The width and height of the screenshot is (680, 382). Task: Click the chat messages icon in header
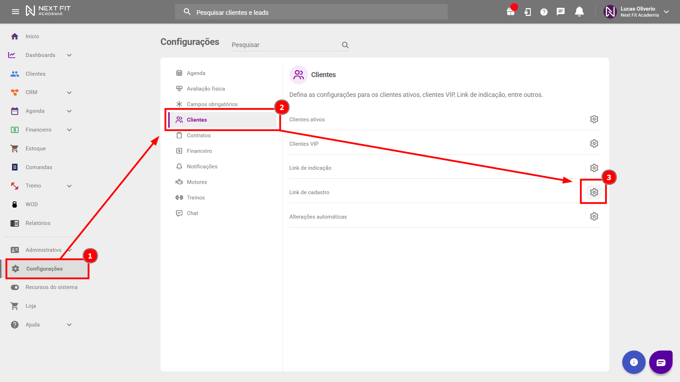point(560,12)
